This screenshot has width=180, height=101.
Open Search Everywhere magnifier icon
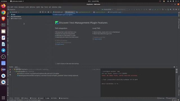174,10
